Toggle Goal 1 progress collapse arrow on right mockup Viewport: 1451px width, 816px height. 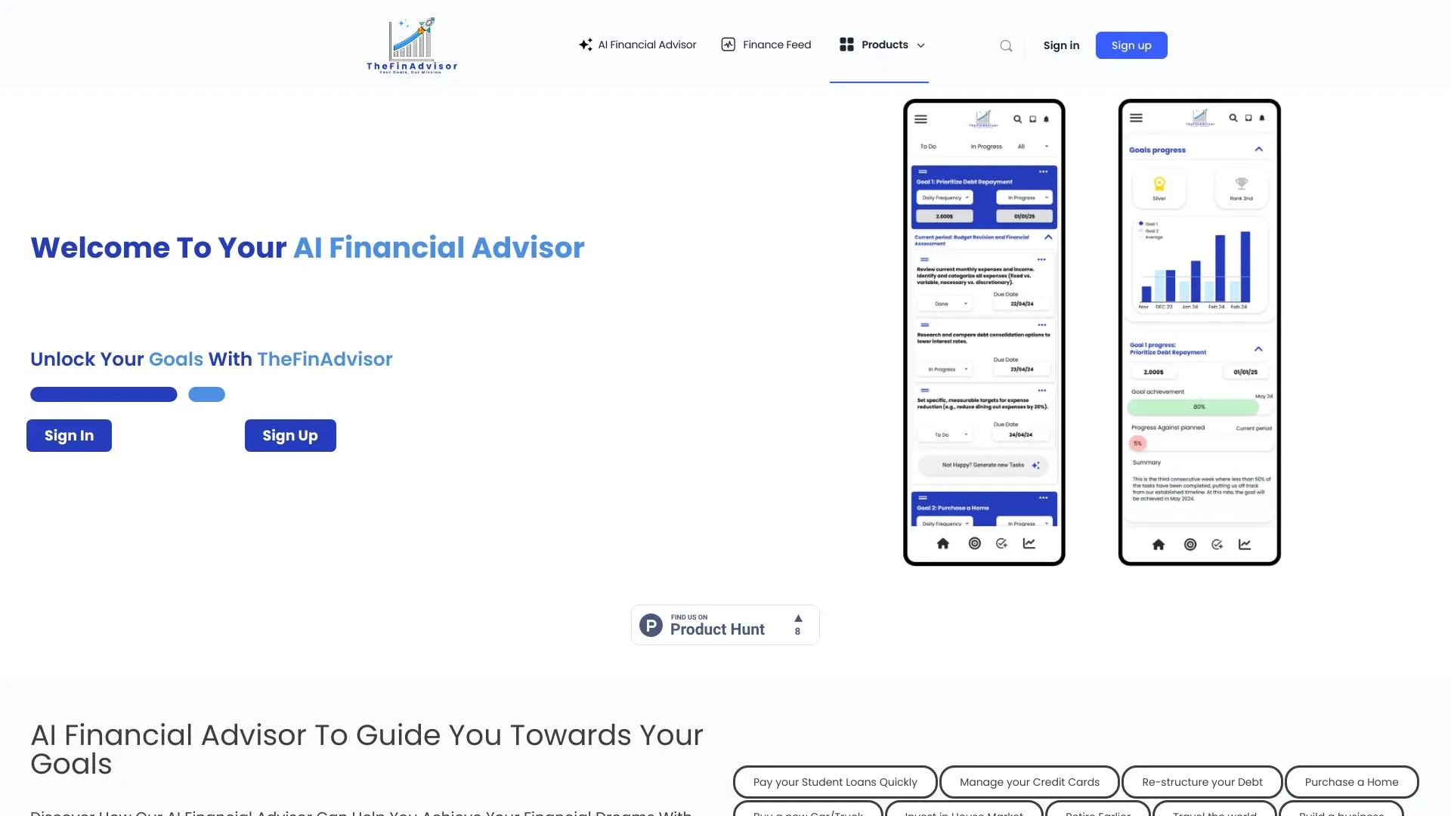[x=1258, y=349]
